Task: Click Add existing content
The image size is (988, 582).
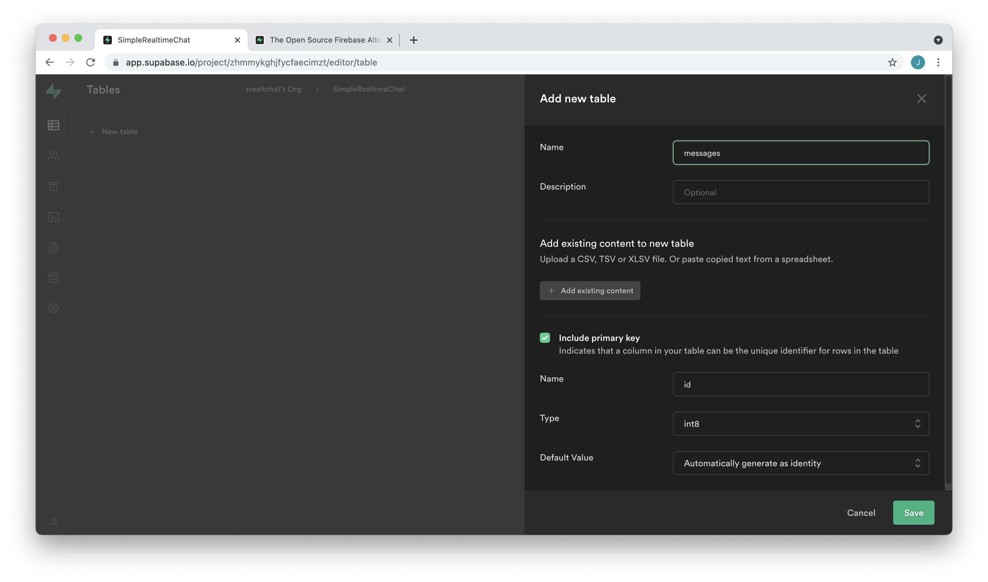Action: [590, 291]
